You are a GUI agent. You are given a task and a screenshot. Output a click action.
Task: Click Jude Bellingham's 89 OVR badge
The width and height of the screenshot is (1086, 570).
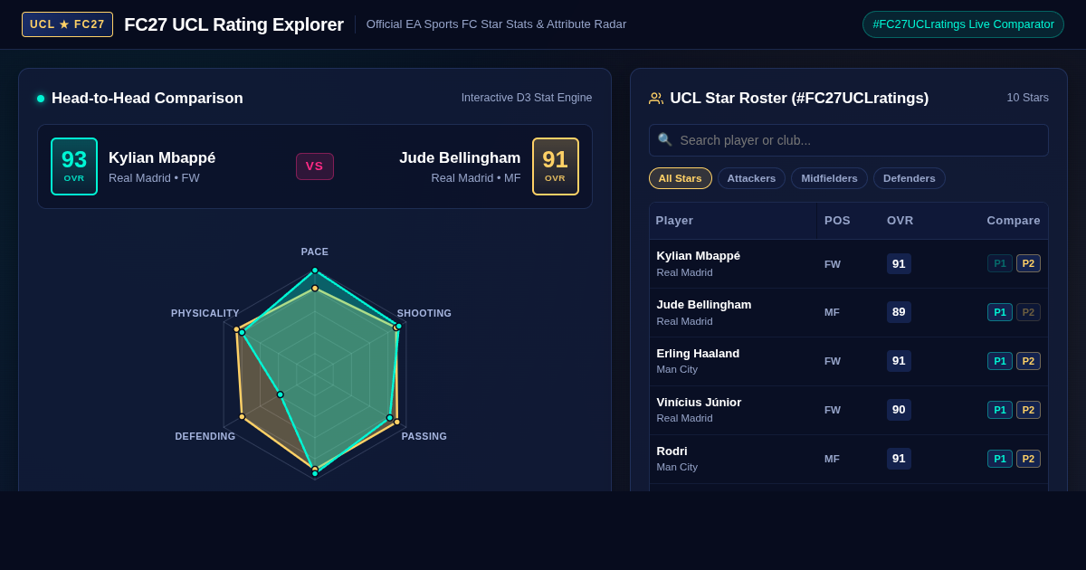tap(899, 312)
